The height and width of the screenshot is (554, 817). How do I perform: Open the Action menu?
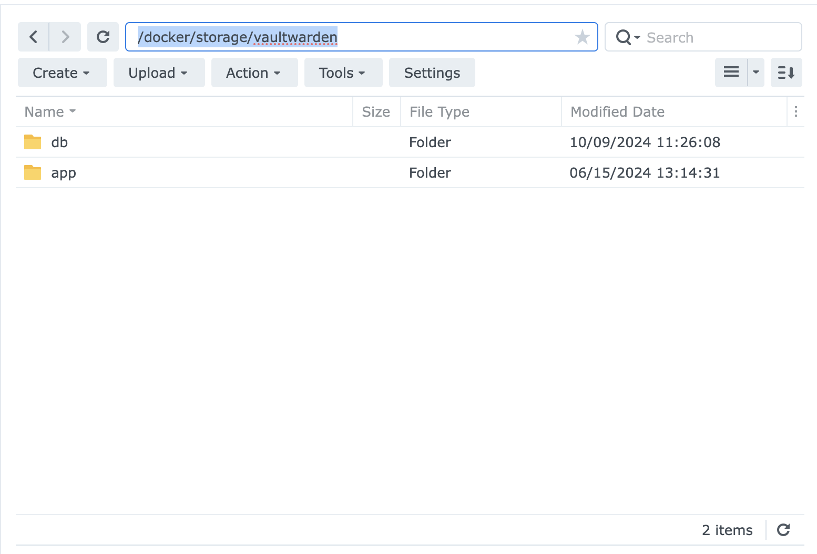254,73
